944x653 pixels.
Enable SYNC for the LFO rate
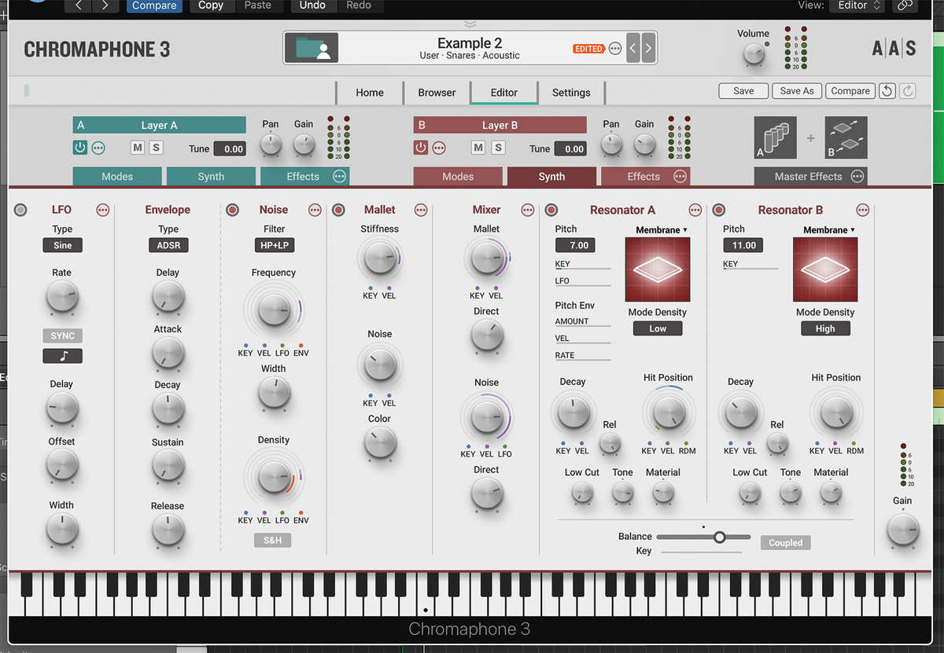[62, 336]
